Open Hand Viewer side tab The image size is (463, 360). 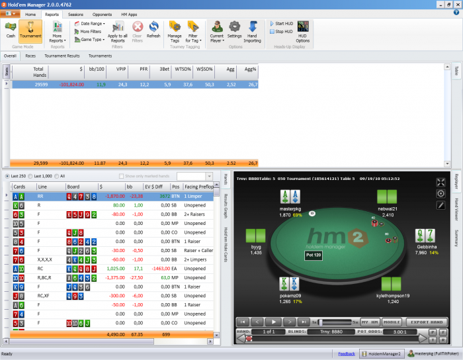pos(456,209)
